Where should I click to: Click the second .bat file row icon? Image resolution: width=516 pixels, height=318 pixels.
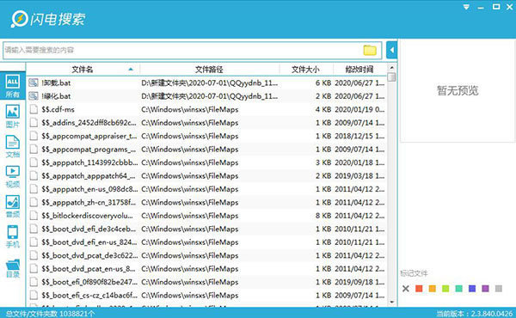coord(34,96)
